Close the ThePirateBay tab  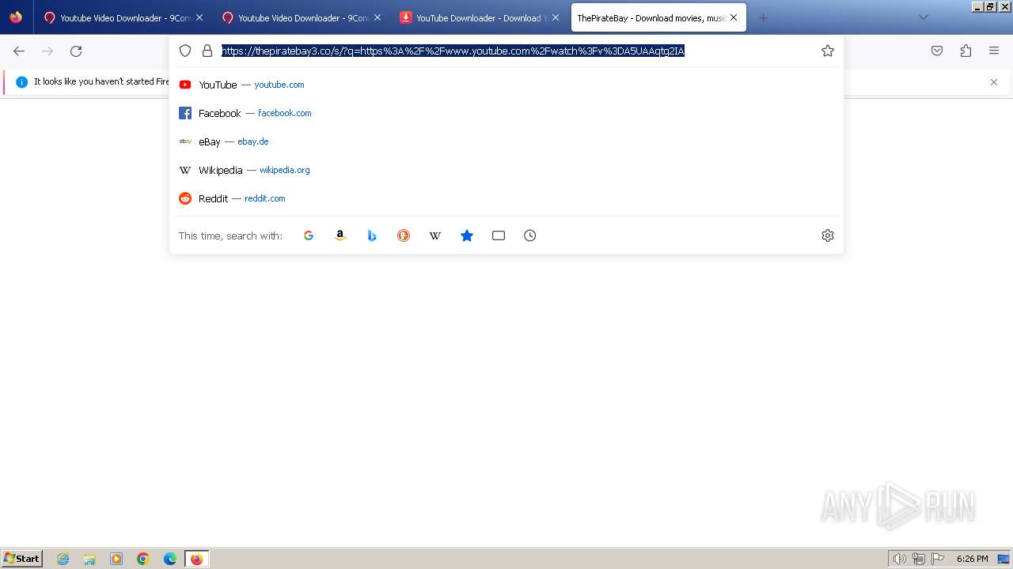coord(734,17)
